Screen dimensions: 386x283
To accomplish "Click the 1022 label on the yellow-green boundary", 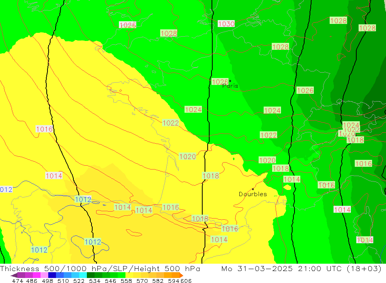I will [171, 123].
